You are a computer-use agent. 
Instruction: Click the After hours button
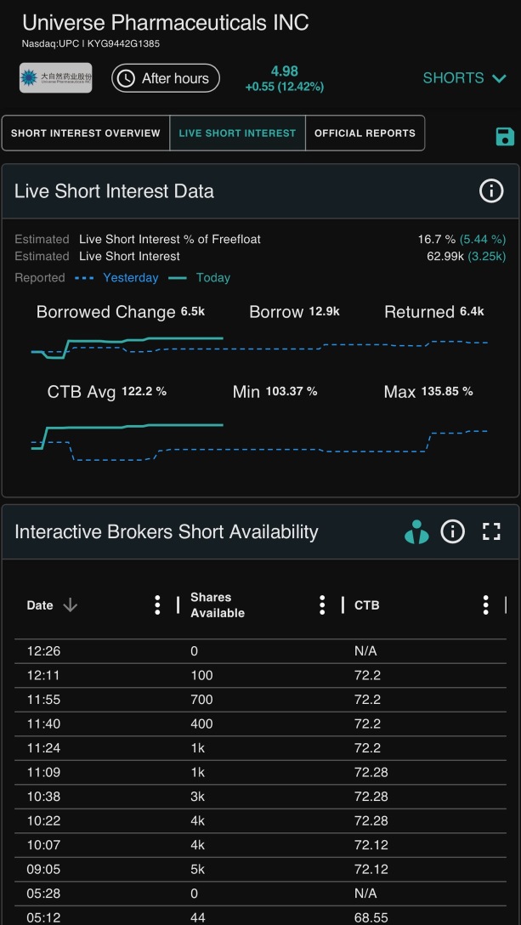(166, 78)
